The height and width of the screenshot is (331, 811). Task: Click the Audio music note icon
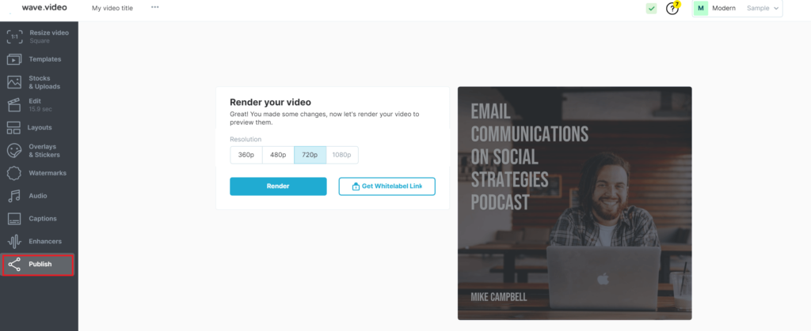(14, 196)
